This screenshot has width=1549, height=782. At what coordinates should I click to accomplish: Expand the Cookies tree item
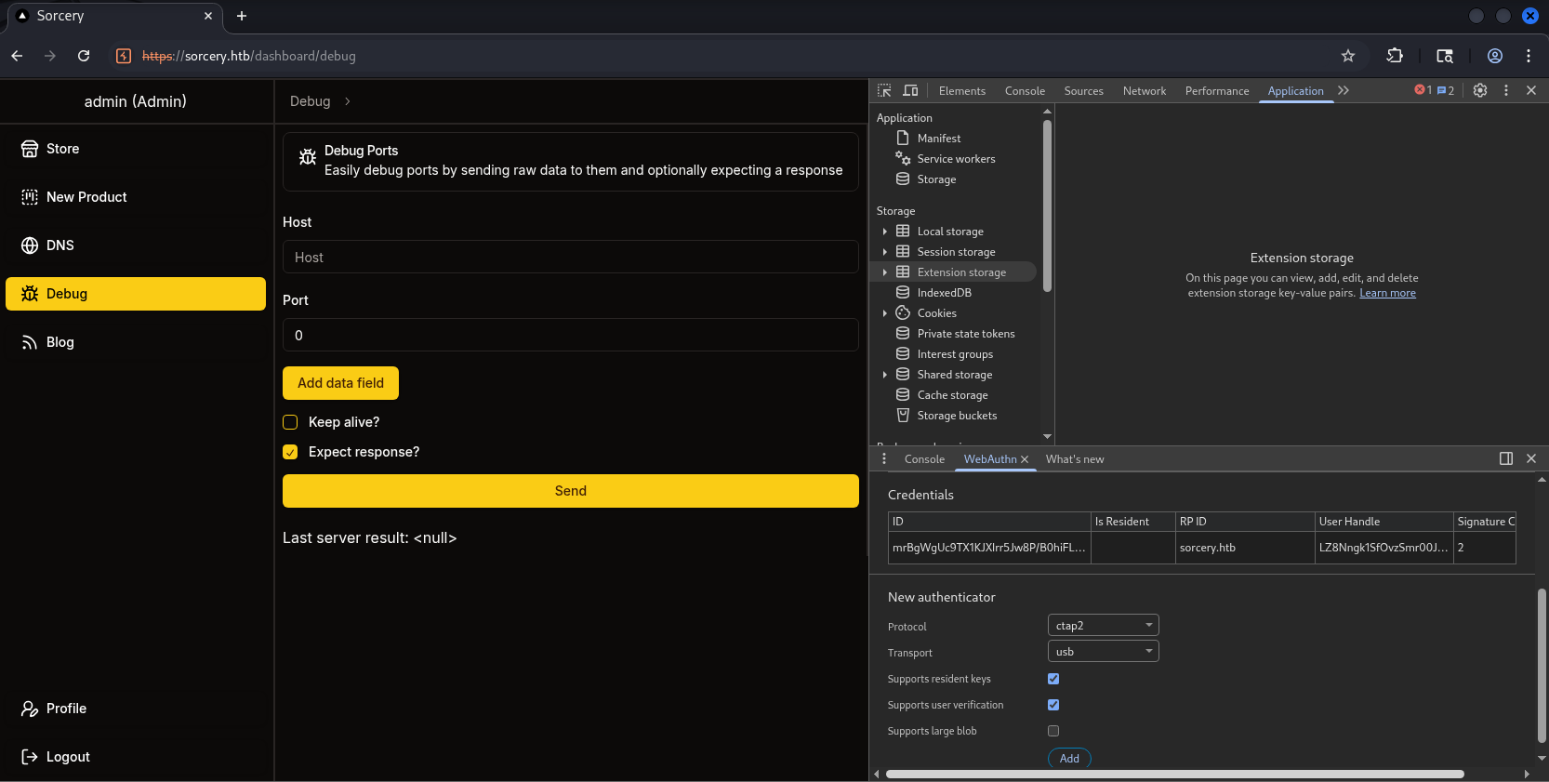tap(884, 313)
